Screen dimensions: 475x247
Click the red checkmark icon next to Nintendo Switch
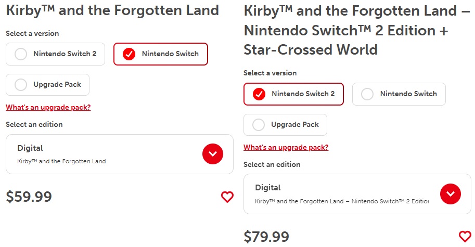pos(129,54)
